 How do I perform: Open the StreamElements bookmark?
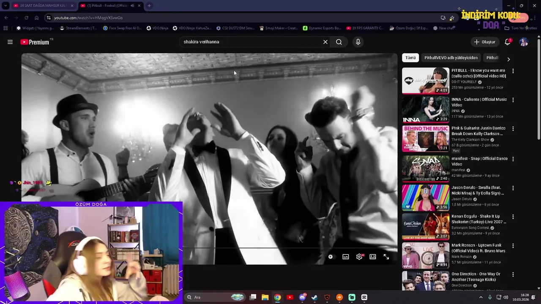click(79, 28)
